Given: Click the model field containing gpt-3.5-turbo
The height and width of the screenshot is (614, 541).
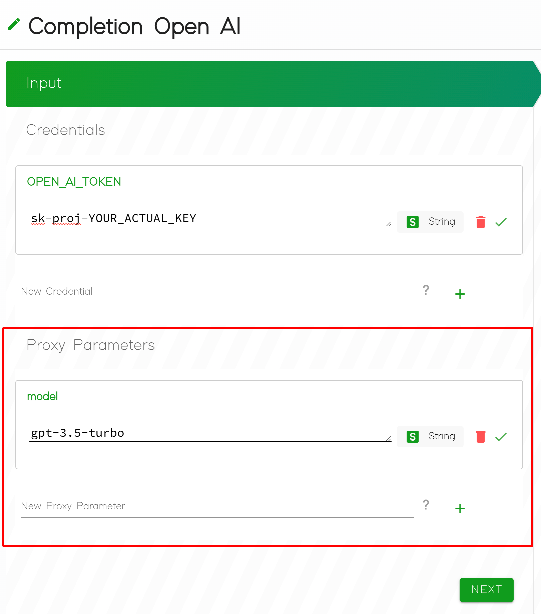Looking at the screenshot, I should tap(210, 433).
